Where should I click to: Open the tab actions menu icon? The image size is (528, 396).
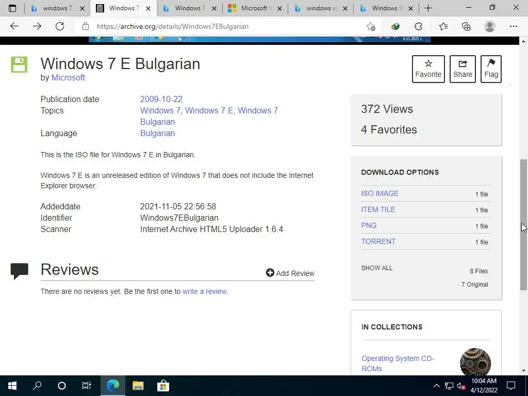(x=12, y=8)
